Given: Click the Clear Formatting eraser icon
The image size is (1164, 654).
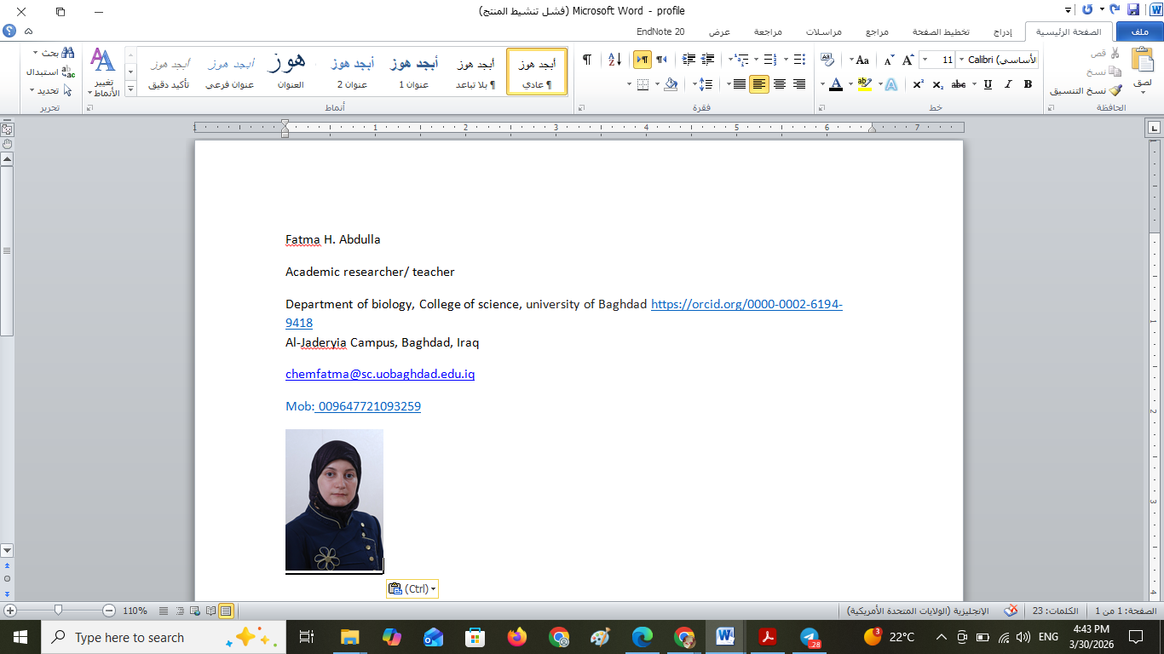Looking at the screenshot, I should [x=827, y=60].
